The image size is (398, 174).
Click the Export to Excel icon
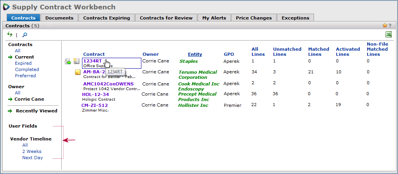(389, 35)
